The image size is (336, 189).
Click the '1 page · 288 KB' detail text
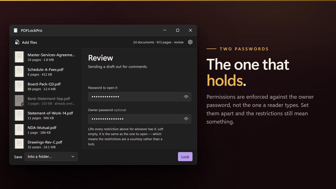pyautogui.click(x=39, y=133)
